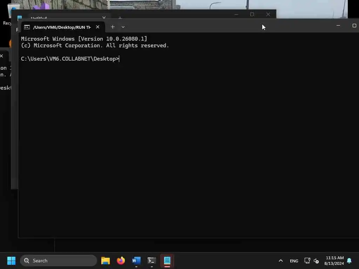
Task: Show hidden system tray icons
Action: [281, 261]
